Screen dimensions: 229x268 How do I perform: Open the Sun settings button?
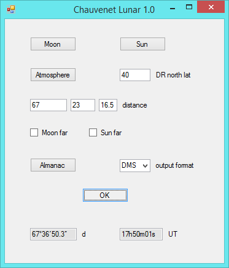[142, 44]
